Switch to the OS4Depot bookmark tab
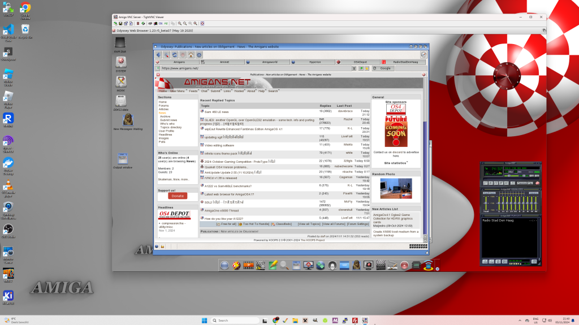 358,62
